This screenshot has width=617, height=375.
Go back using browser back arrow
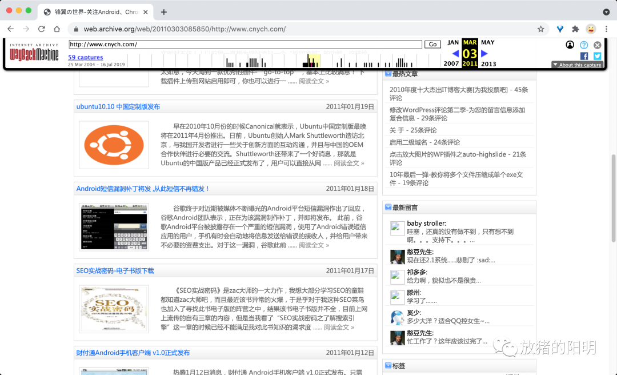pos(11,29)
